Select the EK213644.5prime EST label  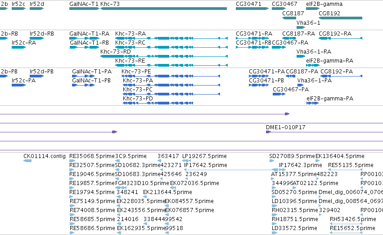pyautogui.click(x=167, y=192)
